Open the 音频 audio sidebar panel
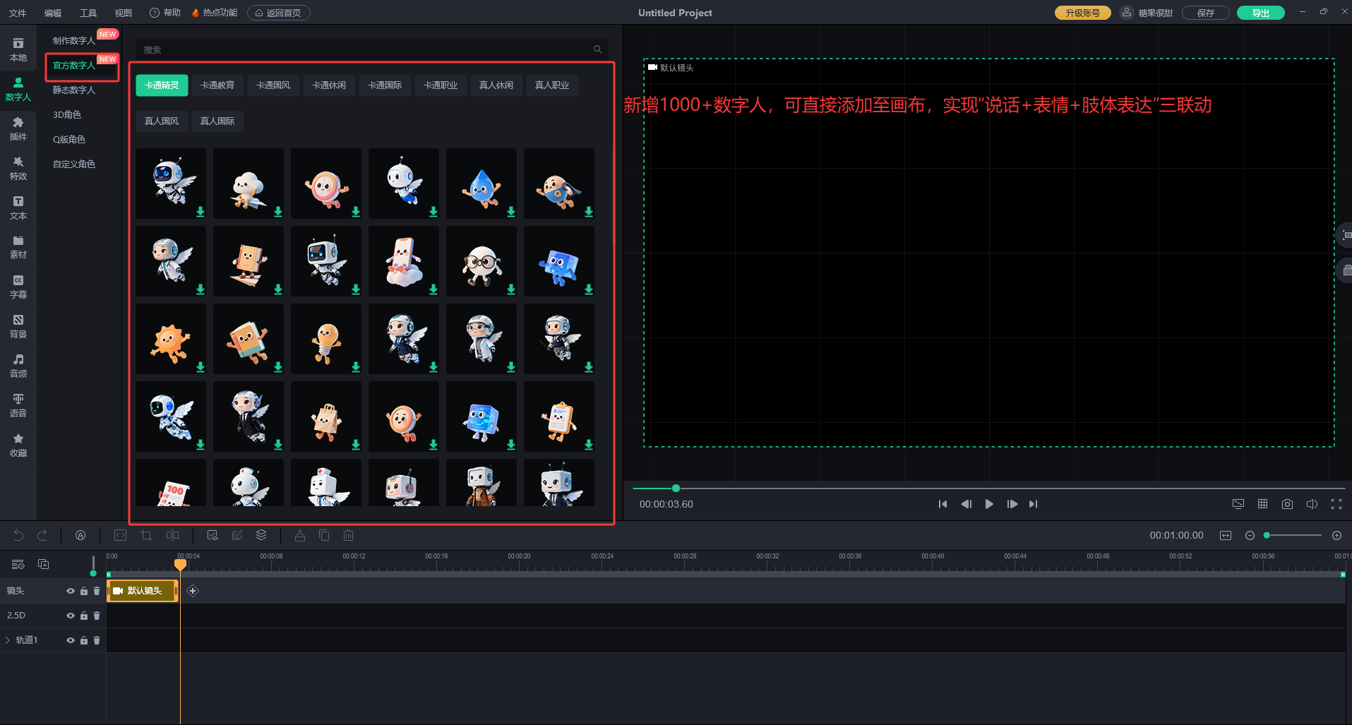Screen dimensions: 1352x725 [18, 366]
